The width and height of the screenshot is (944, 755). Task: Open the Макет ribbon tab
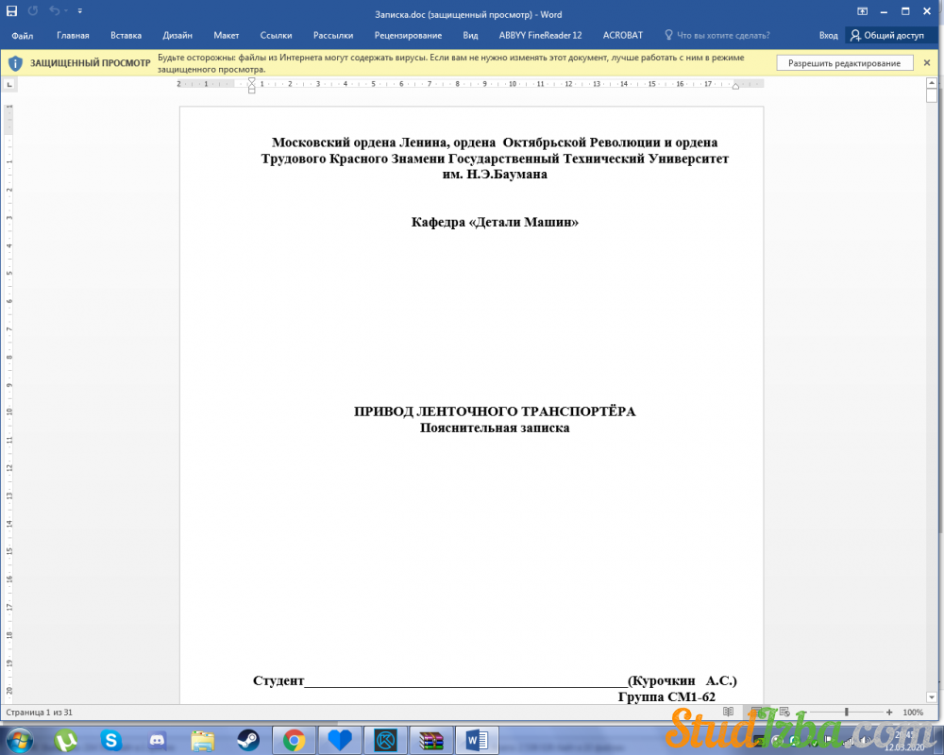point(227,36)
